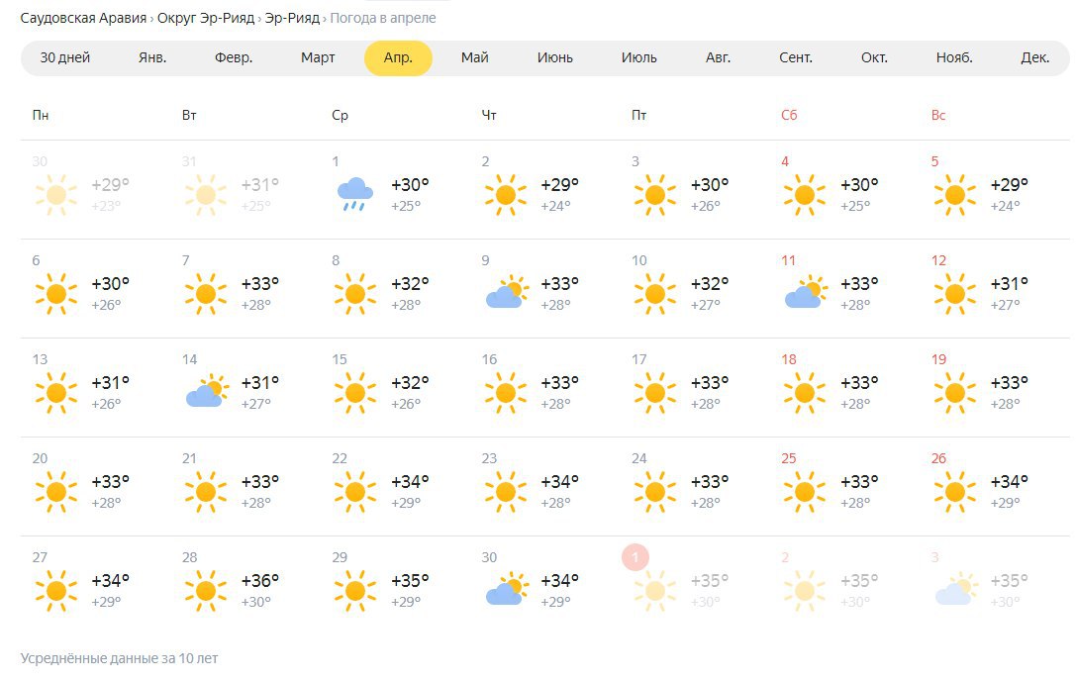This screenshot has width=1076, height=681.
Task: Click the Округ Эр-Рияд breadcrumb link
Action: tap(206, 18)
